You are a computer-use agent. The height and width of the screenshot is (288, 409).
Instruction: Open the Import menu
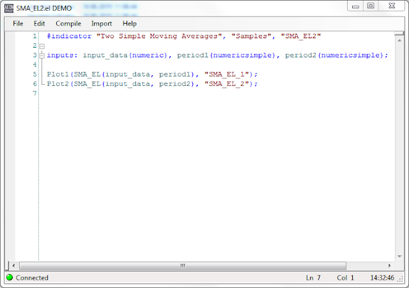[102, 24]
